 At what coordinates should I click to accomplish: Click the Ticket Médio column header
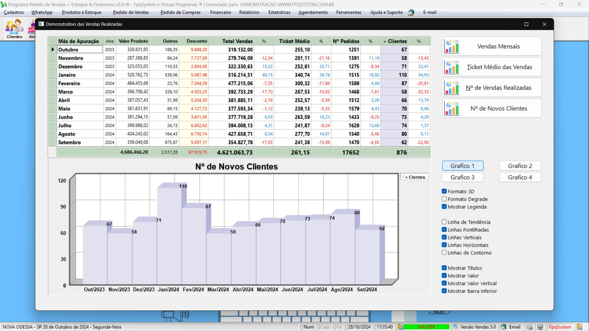pyautogui.click(x=293, y=41)
